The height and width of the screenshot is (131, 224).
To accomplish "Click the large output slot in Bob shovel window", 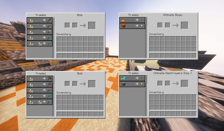I will coord(92,26).
